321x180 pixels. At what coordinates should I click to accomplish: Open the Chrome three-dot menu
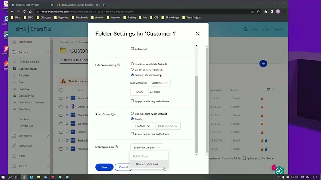284,12
